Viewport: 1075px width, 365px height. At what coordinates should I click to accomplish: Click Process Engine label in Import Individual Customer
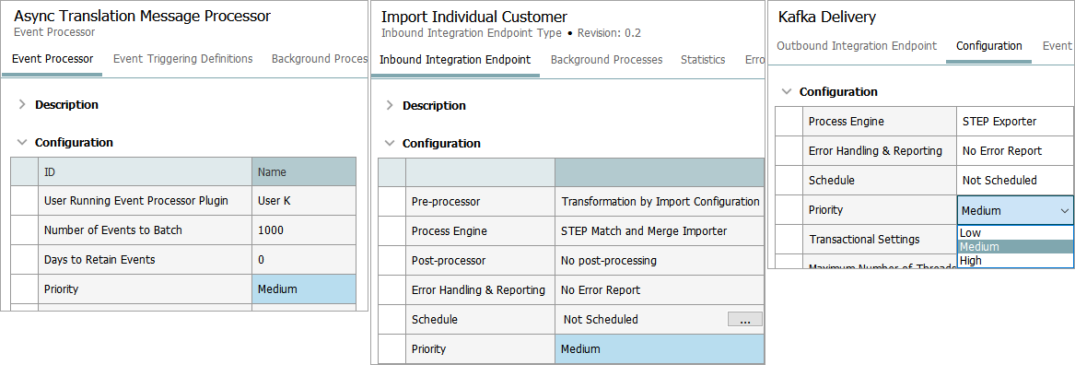click(449, 231)
